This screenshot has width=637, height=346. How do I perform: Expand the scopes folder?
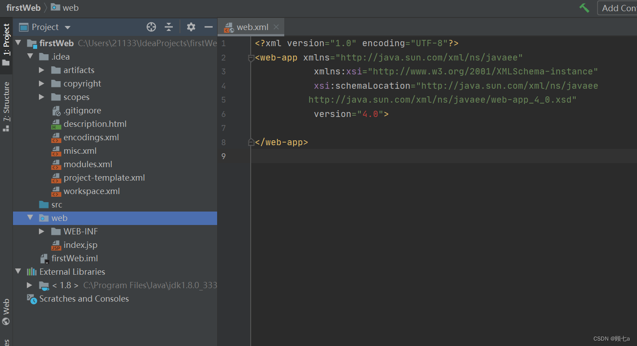42,97
